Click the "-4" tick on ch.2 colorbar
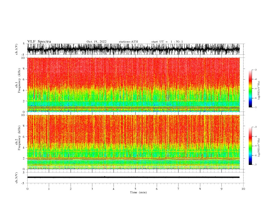Viewport: 274px width, 212px height. (x=255, y=136)
